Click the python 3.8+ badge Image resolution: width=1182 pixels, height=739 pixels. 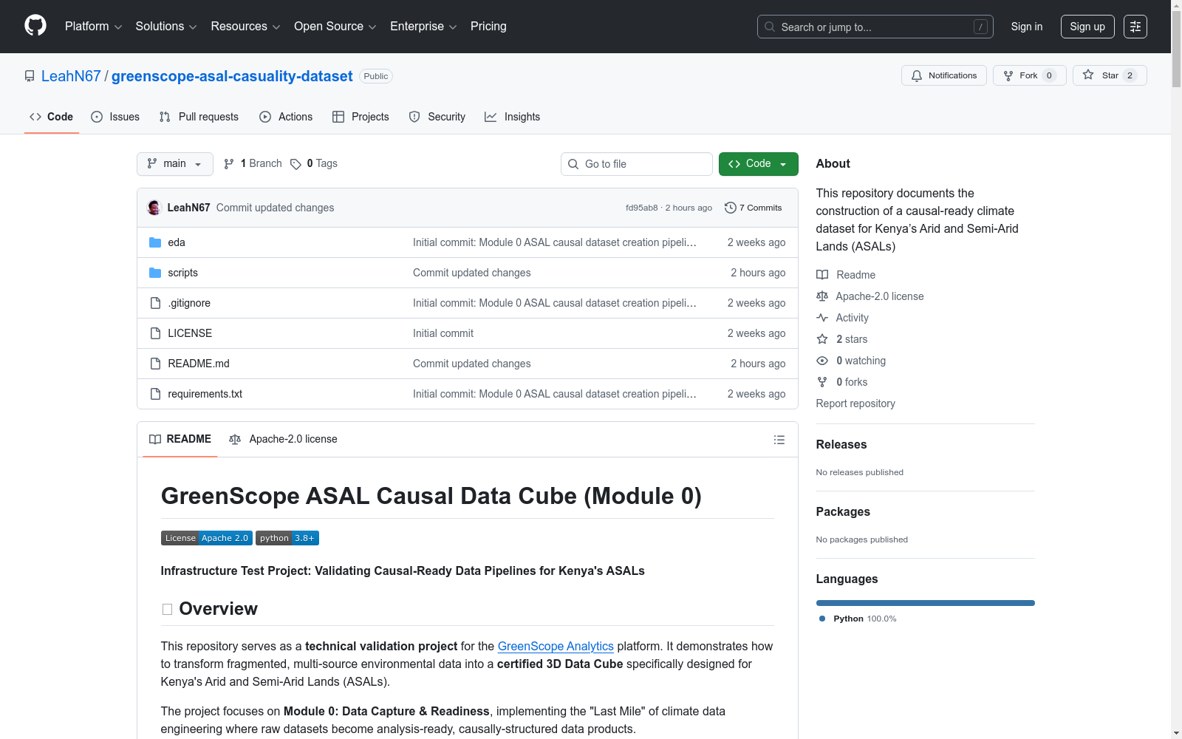pos(287,538)
